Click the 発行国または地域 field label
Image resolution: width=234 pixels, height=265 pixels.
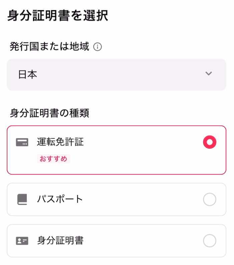[x=49, y=46]
